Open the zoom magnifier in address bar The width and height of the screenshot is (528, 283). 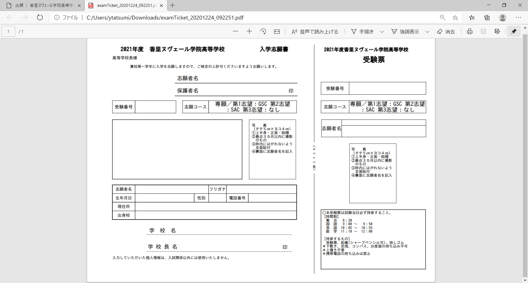[442, 18]
